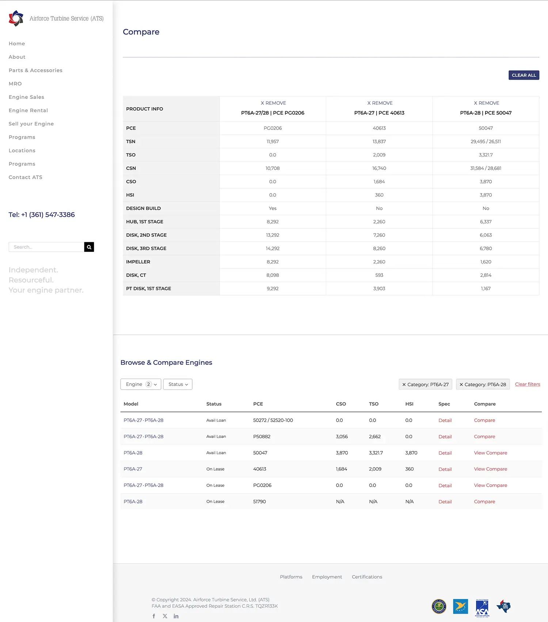Open the Facebook social icon

(154, 616)
